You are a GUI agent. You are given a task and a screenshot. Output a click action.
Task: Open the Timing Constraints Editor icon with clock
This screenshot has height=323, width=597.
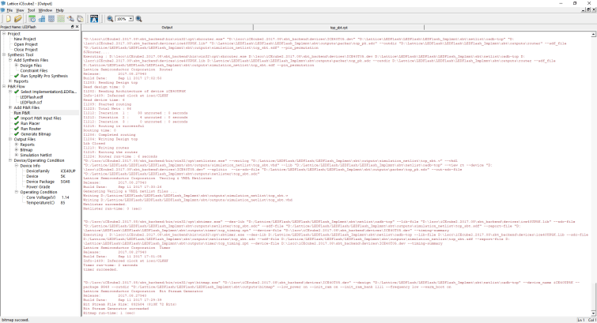click(x=31, y=17)
